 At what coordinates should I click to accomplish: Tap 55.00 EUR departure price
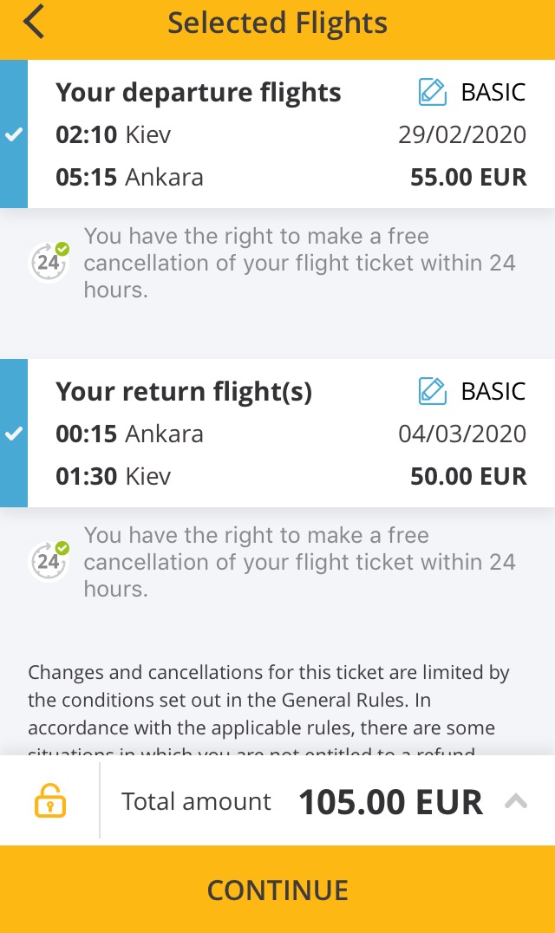coord(468,177)
